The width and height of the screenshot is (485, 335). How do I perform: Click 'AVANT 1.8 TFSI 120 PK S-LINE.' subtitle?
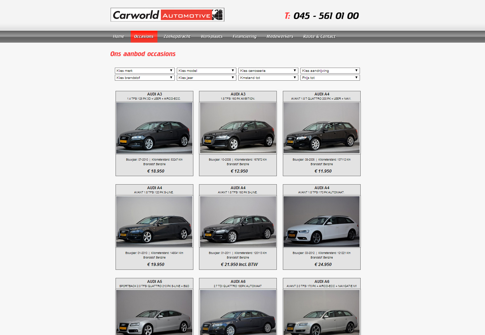click(154, 193)
